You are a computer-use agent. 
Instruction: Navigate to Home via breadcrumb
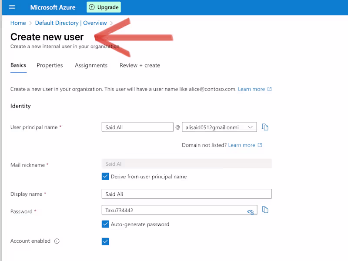18,23
